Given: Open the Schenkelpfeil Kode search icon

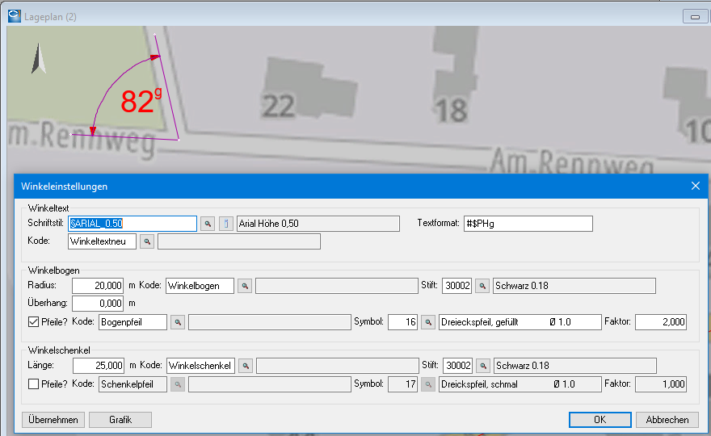Looking at the screenshot, I should coord(178,384).
